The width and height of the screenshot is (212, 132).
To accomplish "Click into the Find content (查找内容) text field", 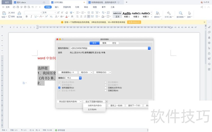I will coord(109,48).
